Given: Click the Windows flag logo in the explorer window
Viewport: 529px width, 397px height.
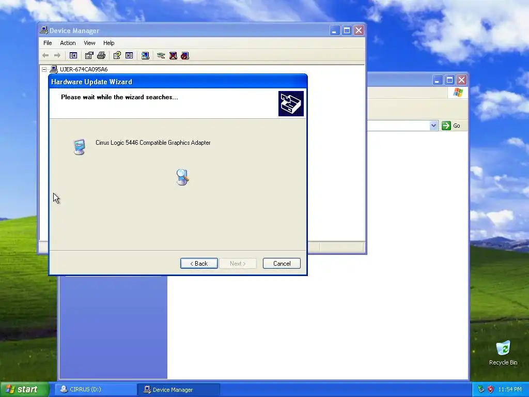Looking at the screenshot, I should tap(458, 92).
